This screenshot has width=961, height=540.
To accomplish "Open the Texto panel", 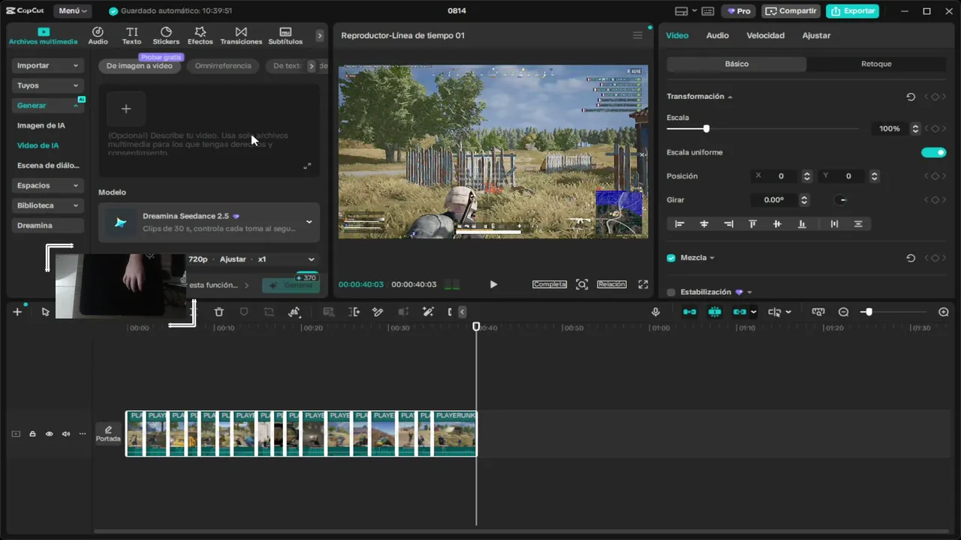I will tap(132, 36).
